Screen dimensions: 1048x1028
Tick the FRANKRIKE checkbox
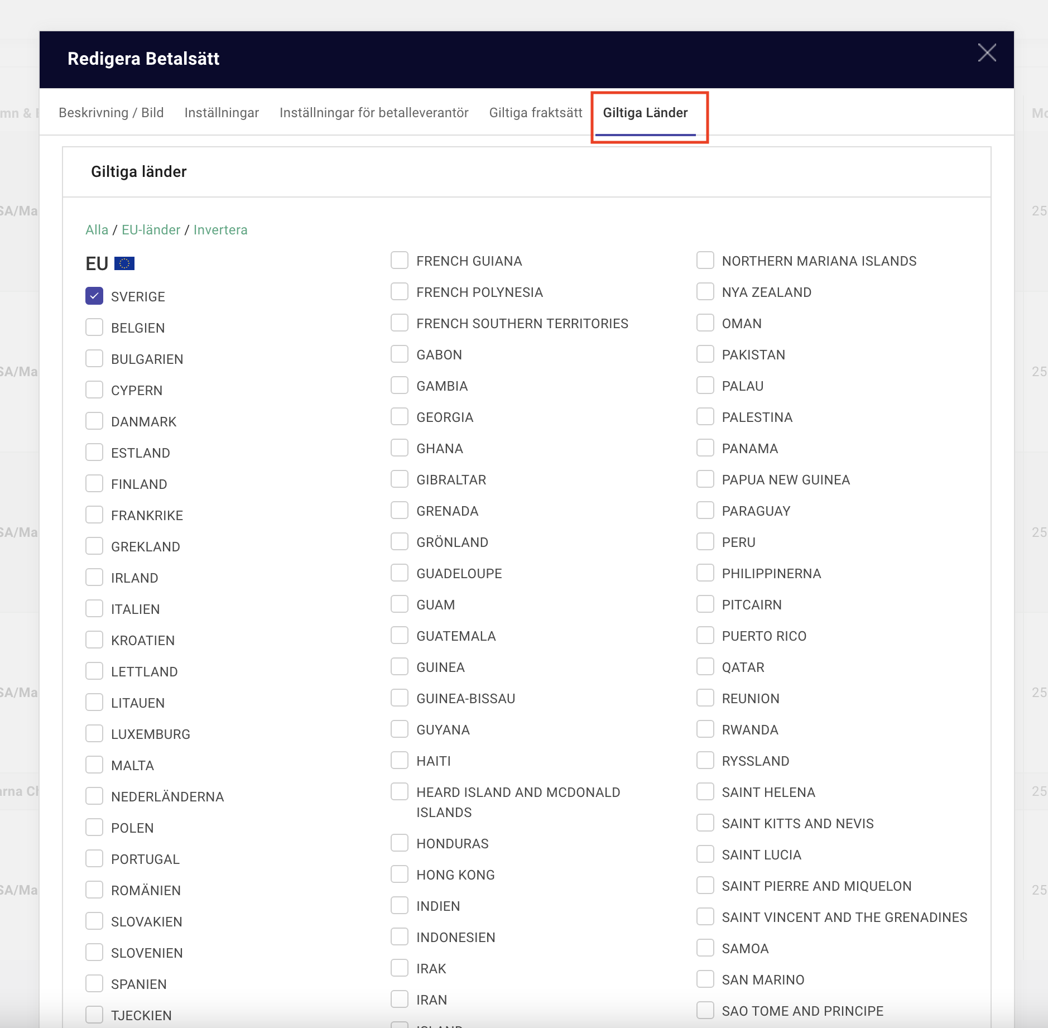94,515
